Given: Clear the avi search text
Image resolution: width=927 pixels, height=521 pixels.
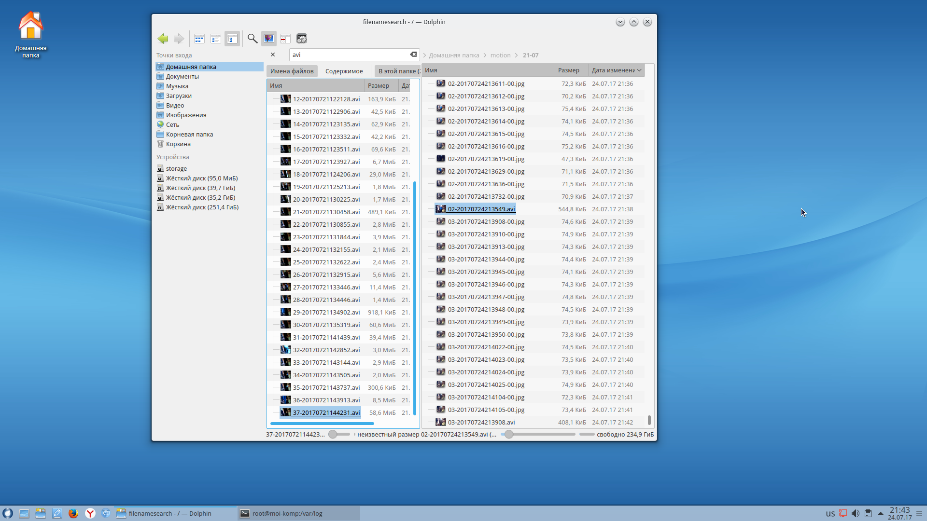Looking at the screenshot, I should coord(413,55).
